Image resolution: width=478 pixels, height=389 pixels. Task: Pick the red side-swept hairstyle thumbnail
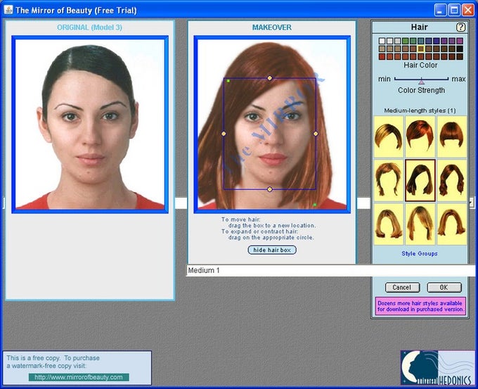420,136
